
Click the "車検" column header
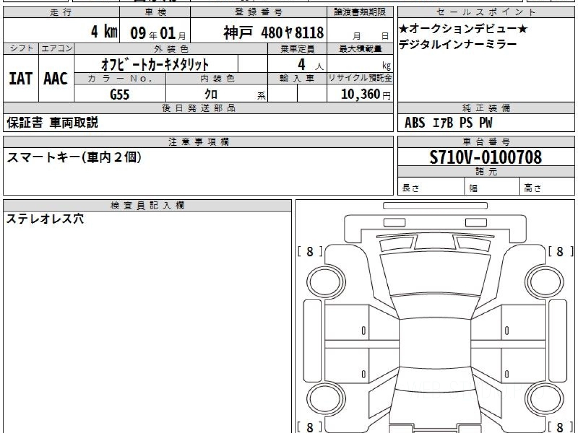[155, 13]
